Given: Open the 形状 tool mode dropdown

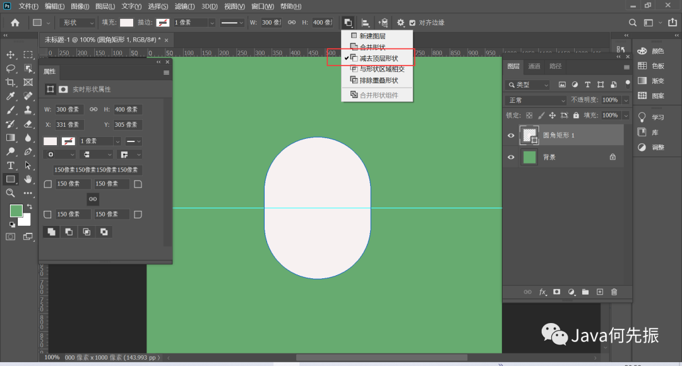Looking at the screenshot, I should pos(76,23).
